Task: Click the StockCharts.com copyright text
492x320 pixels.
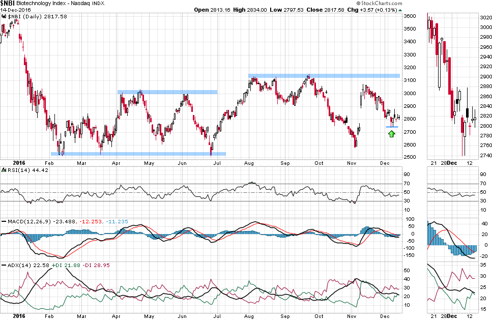Action: coord(379,3)
